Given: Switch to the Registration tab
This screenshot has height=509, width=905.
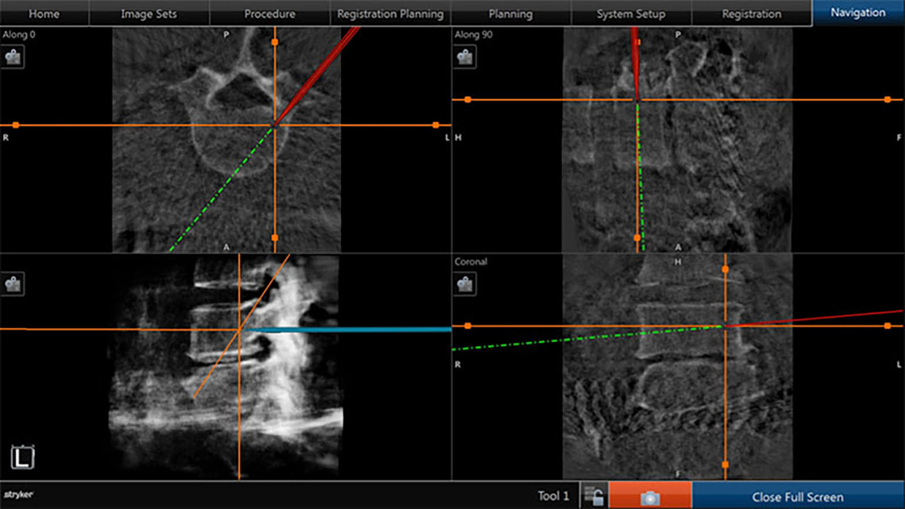Looking at the screenshot, I should tap(752, 14).
